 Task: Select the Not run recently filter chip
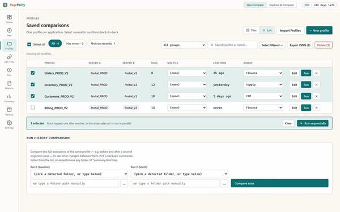tap(103, 44)
